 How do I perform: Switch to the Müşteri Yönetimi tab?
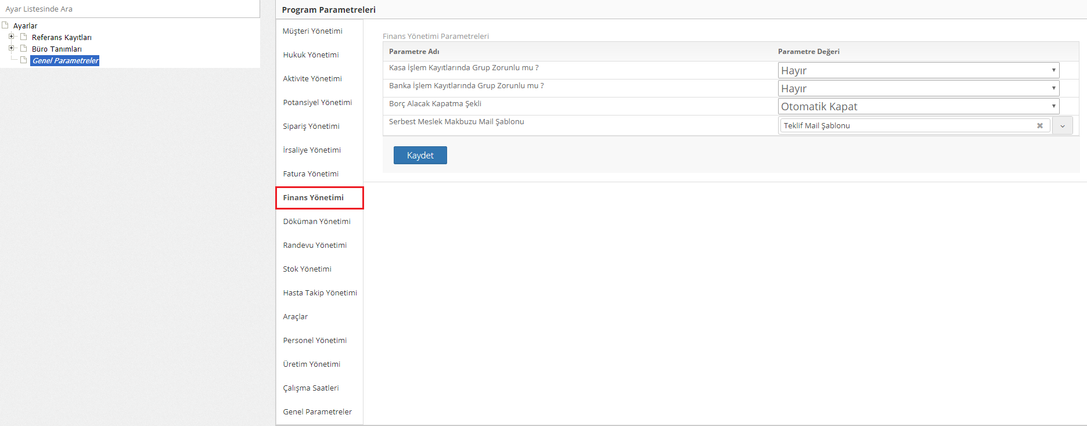pyautogui.click(x=312, y=31)
